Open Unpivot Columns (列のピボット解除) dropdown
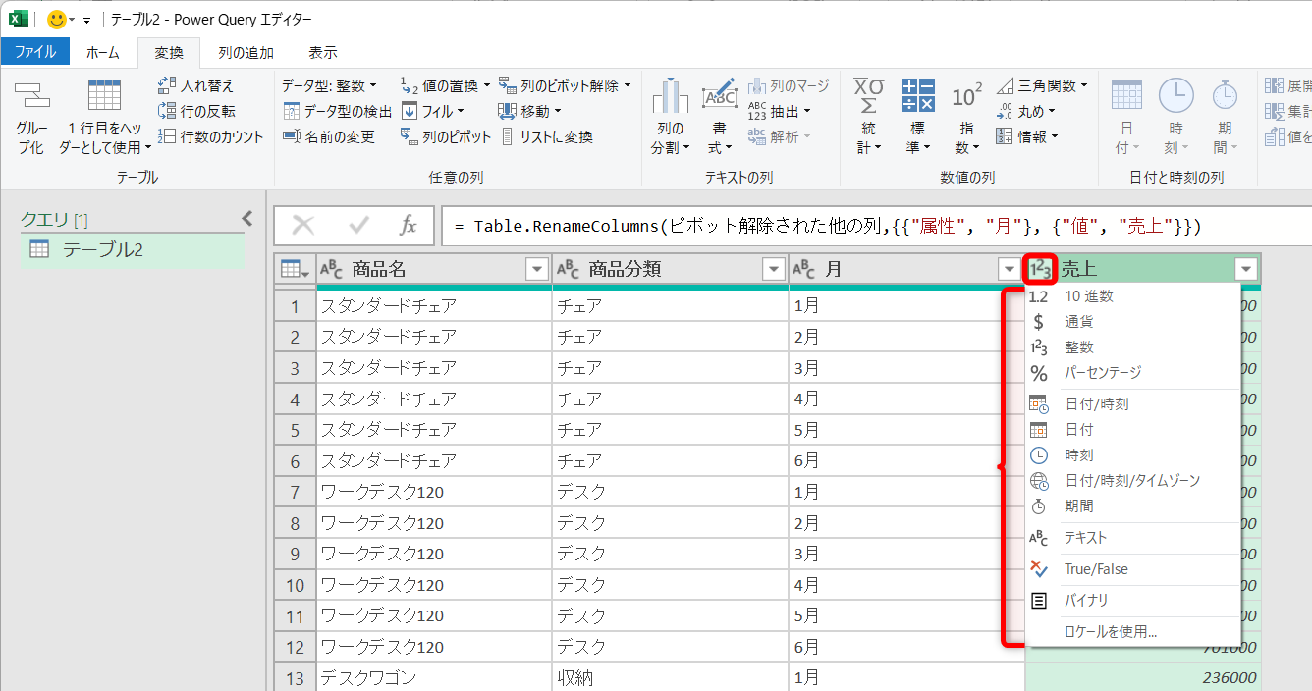 pos(564,85)
